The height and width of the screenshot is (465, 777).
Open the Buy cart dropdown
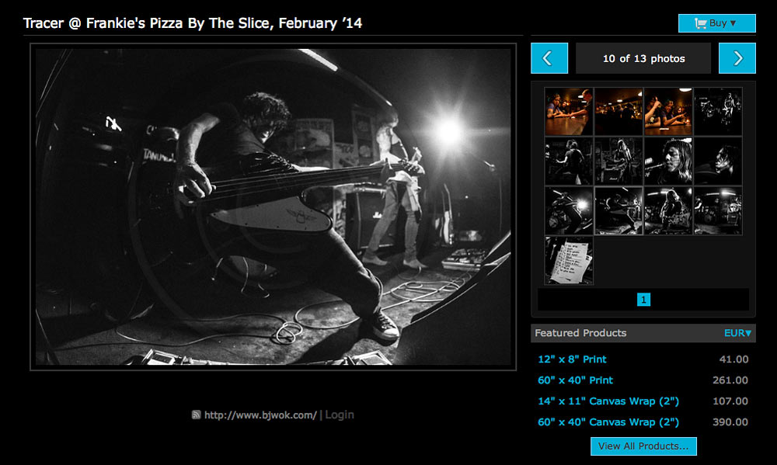coord(716,23)
